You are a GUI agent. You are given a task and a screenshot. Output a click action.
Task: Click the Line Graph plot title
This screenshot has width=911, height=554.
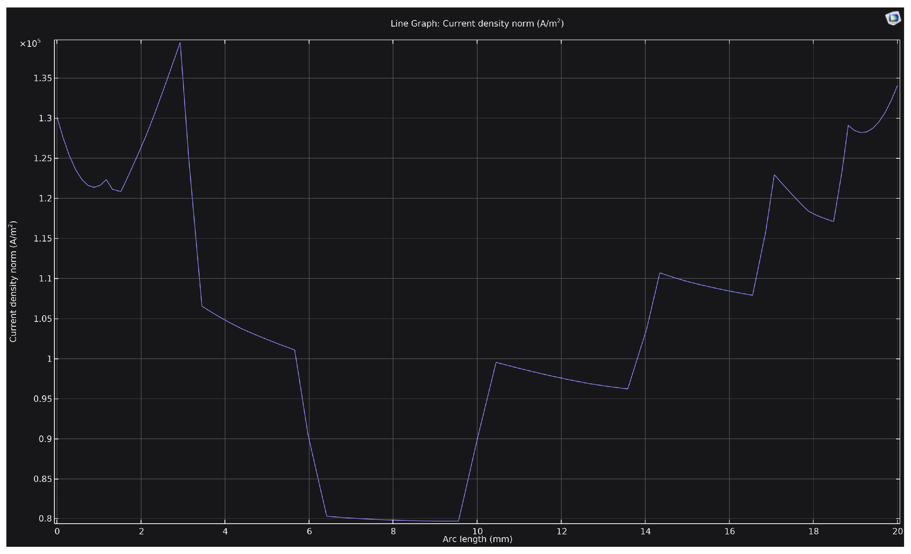coord(477,24)
